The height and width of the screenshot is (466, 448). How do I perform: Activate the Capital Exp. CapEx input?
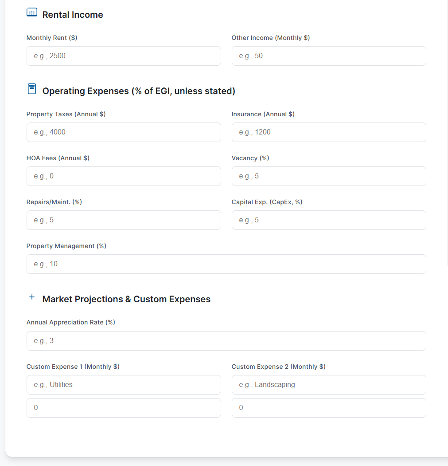pos(329,220)
